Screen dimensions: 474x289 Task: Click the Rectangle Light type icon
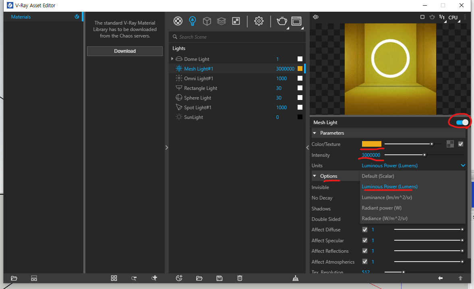click(179, 88)
